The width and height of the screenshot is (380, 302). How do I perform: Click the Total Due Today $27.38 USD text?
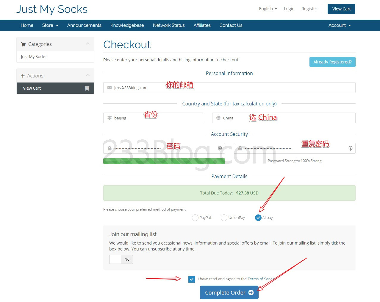pyautogui.click(x=229, y=193)
